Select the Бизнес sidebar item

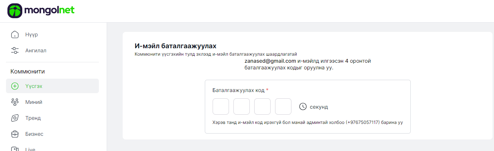pos(34,134)
